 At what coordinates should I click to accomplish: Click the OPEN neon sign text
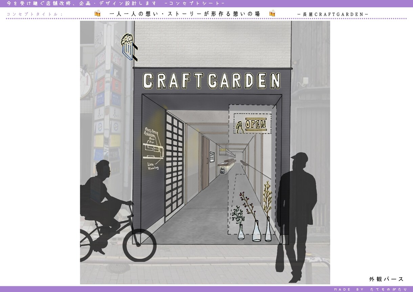[256, 125]
